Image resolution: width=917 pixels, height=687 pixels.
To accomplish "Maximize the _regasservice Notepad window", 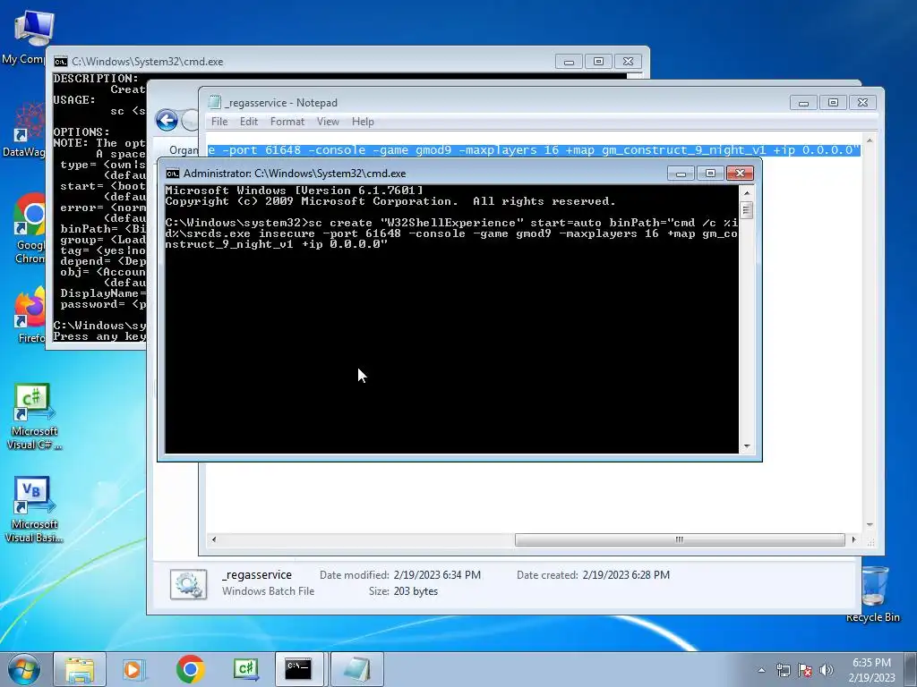I will tap(833, 103).
